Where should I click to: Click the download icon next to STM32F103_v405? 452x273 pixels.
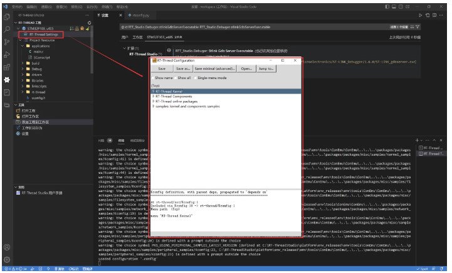tap(77, 28)
